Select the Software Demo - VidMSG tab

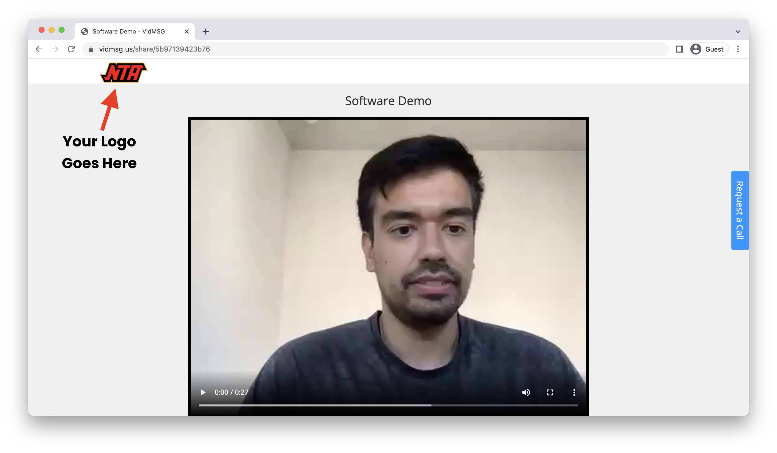[135, 32]
